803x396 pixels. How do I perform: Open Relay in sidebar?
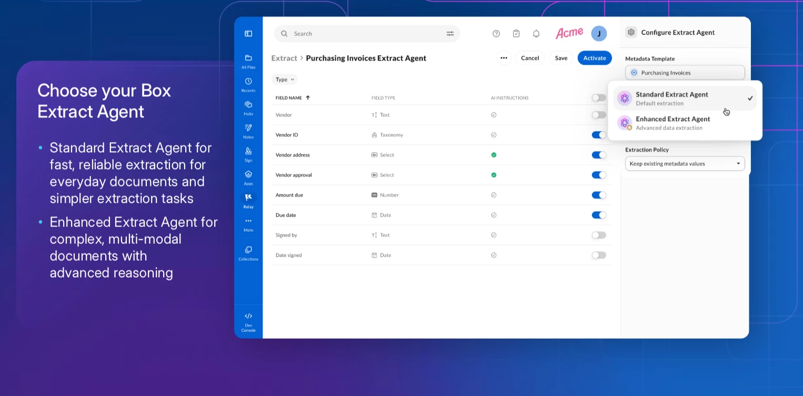point(248,200)
